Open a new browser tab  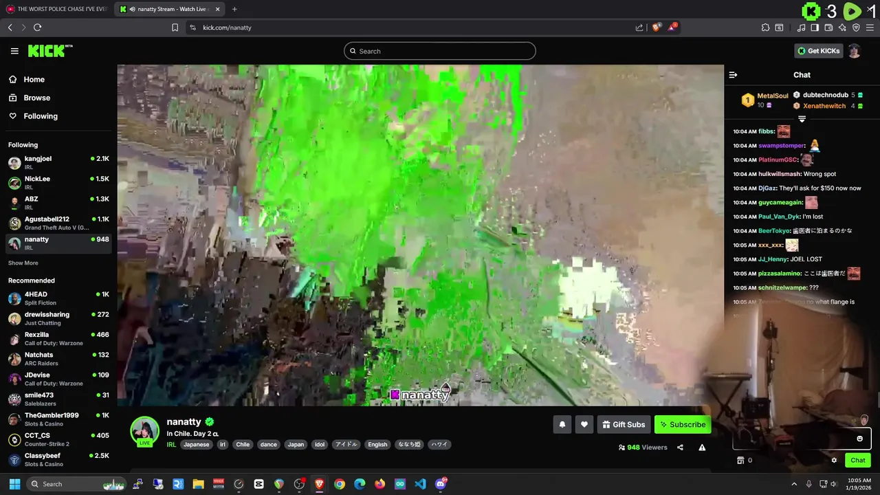(234, 9)
